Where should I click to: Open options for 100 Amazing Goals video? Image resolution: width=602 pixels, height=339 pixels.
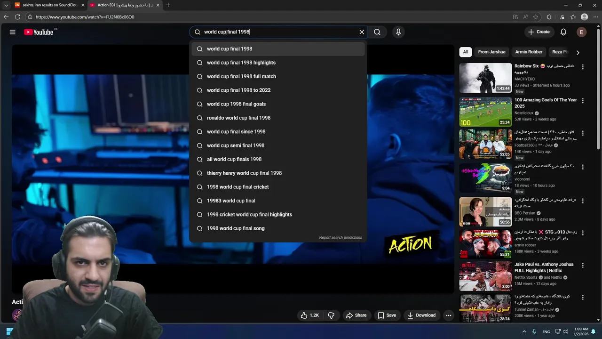pos(583,101)
